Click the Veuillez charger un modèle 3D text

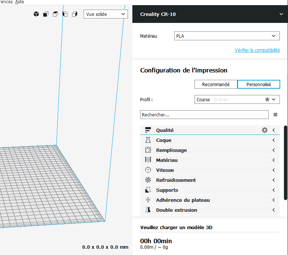(176, 227)
